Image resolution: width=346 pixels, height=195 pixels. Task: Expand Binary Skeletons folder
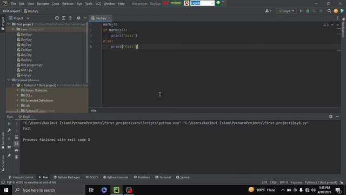click(18, 90)
